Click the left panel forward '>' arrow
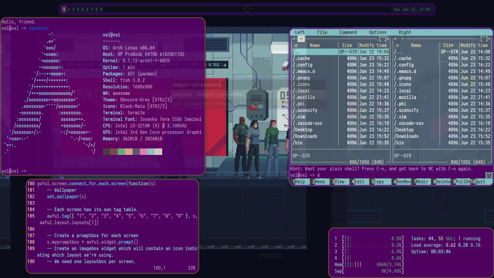This screenshot has width=494, height=278. [x=387, y=39]
